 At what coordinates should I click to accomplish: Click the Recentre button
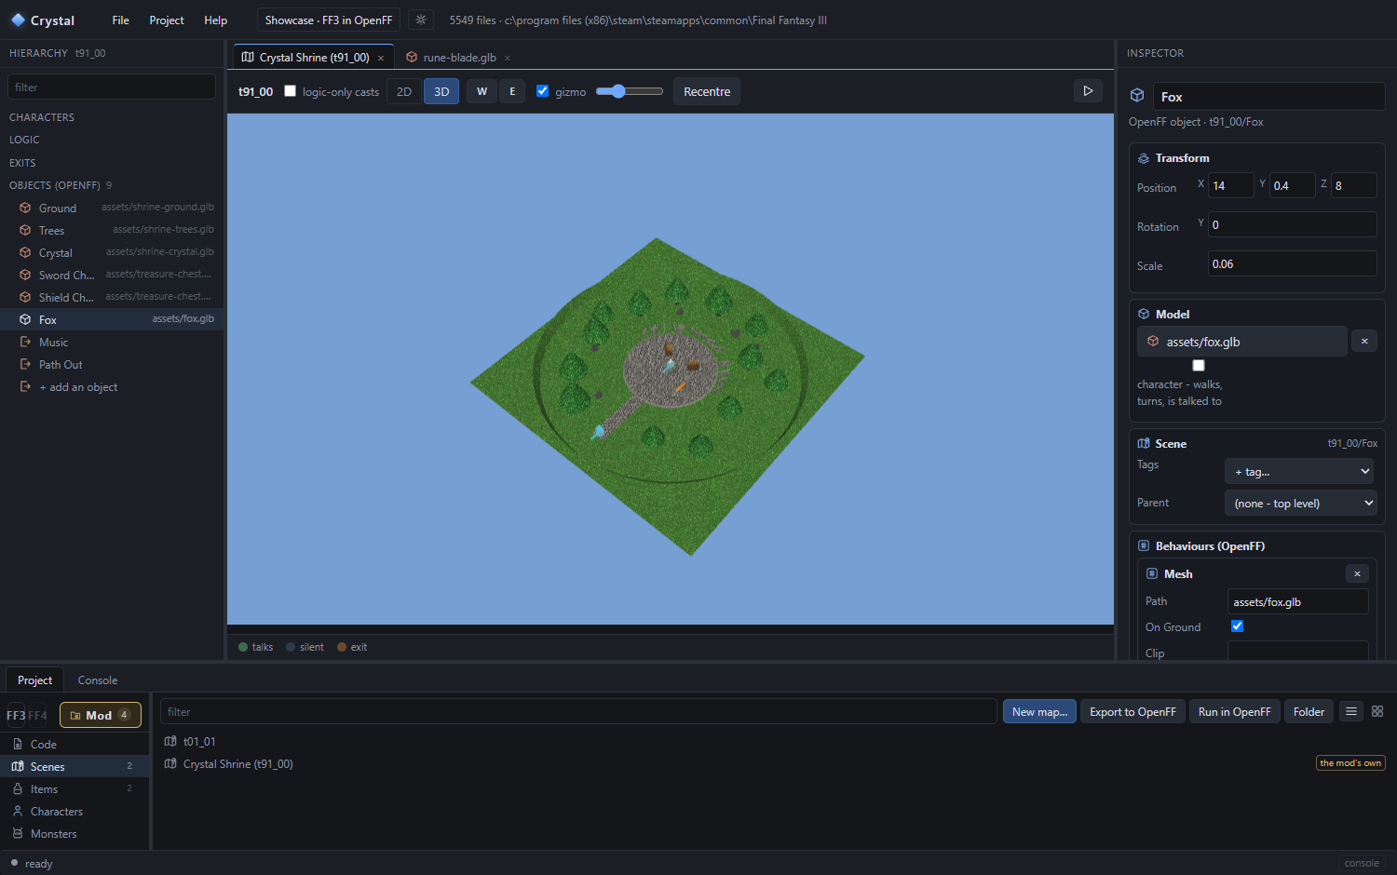pyautogui.click(x=707, y=91)
